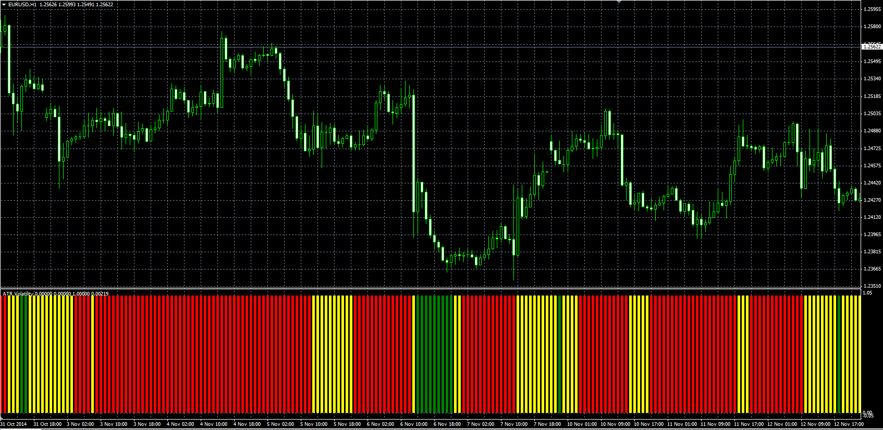Screen dimensions: 883x430
Task: Click the 3 Nov 10:00 time label
Action: click(x=114, y=424)
